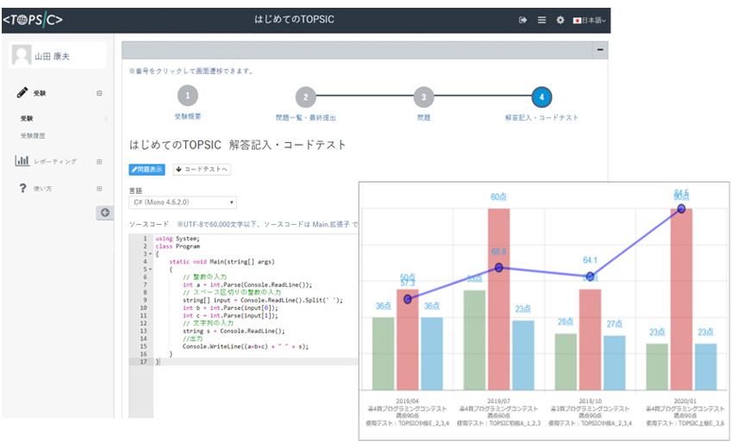Select 受験履歴 in the sidebar

click(x=33, y=136)
